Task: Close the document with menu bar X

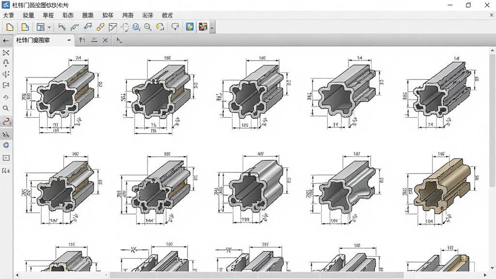Action: pyautogui.click(x=492, y=15)
